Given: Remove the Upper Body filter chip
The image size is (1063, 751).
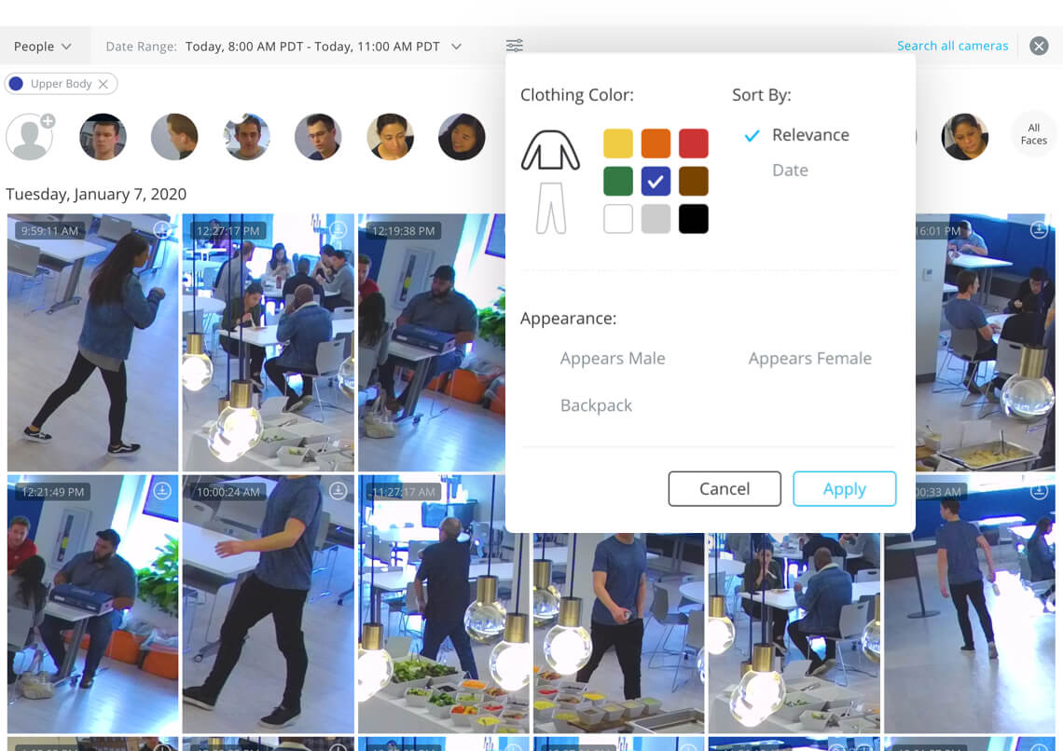Looking at the screenshot, I should tap(104, 84).
